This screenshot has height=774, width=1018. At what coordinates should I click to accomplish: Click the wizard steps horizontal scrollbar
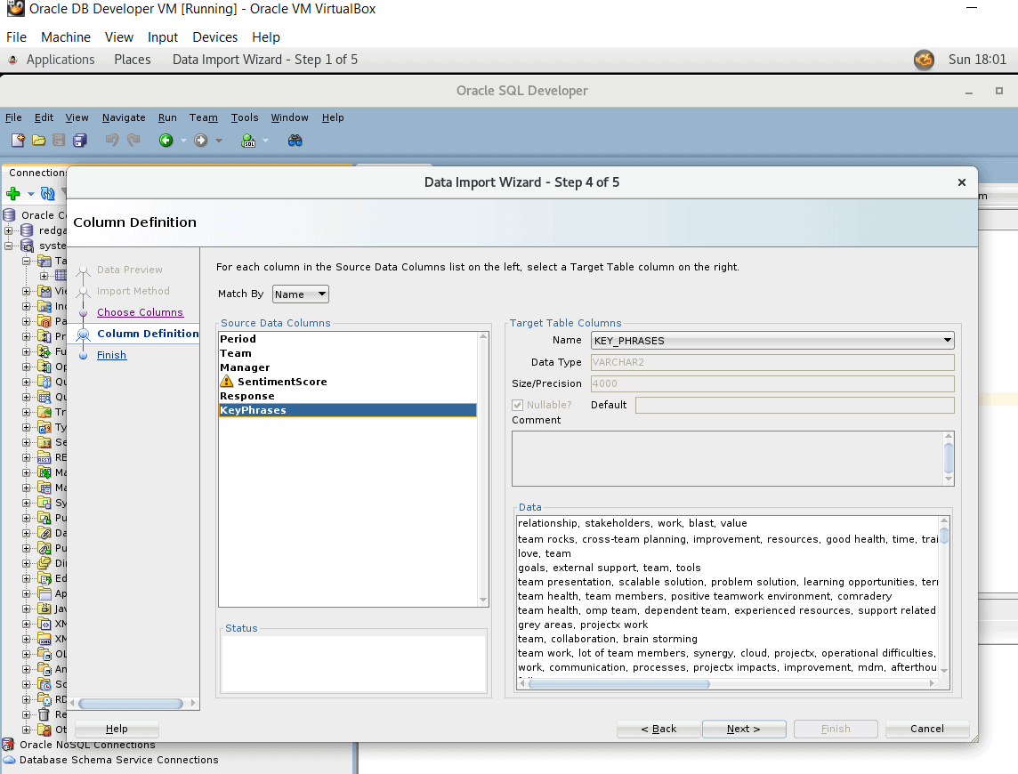(x=133, y=703)
